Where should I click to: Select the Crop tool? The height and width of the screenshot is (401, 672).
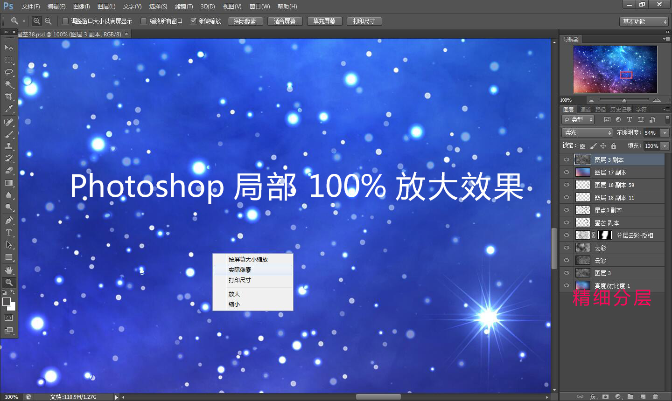(9, 96)
